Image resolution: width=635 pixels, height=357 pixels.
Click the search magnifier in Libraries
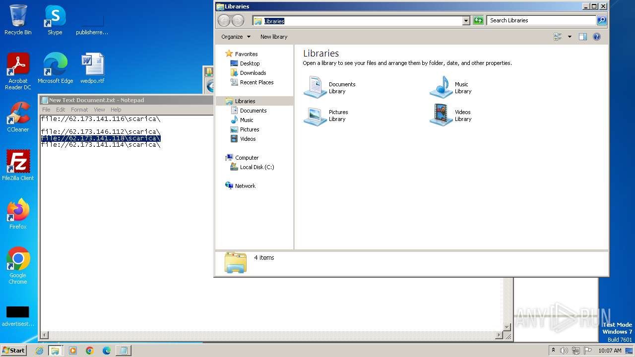(602, 20)
